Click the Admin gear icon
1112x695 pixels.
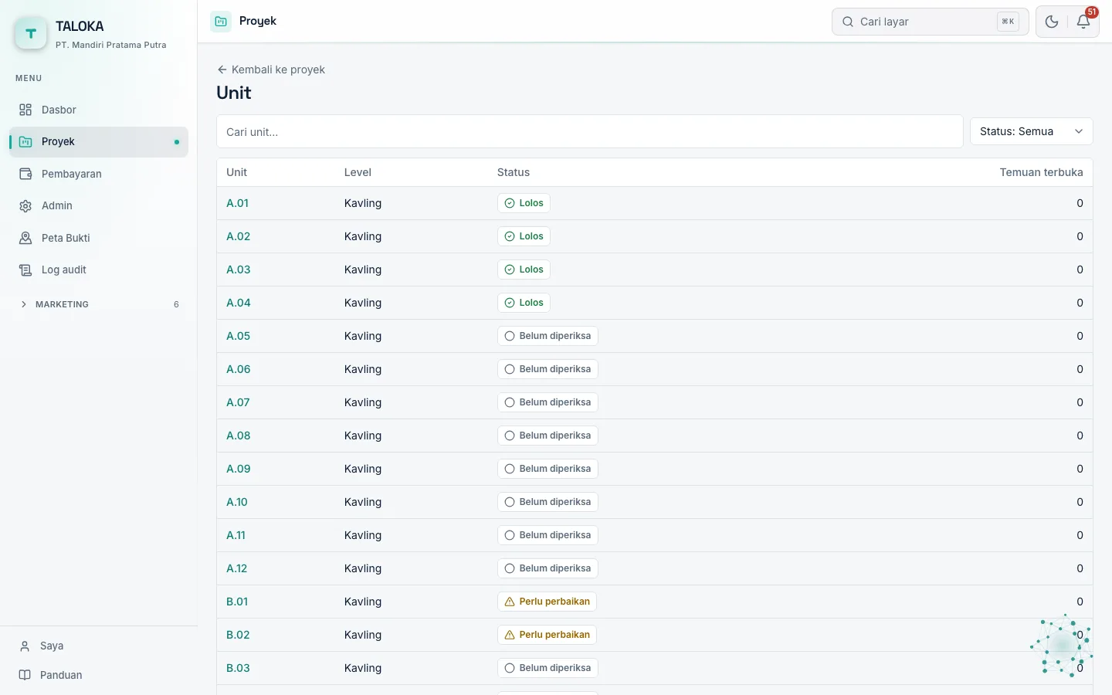25,205
